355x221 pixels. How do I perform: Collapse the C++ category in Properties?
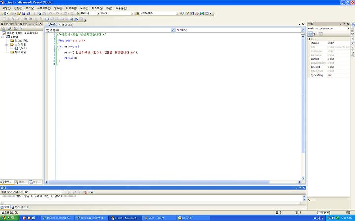click(309, 39)
